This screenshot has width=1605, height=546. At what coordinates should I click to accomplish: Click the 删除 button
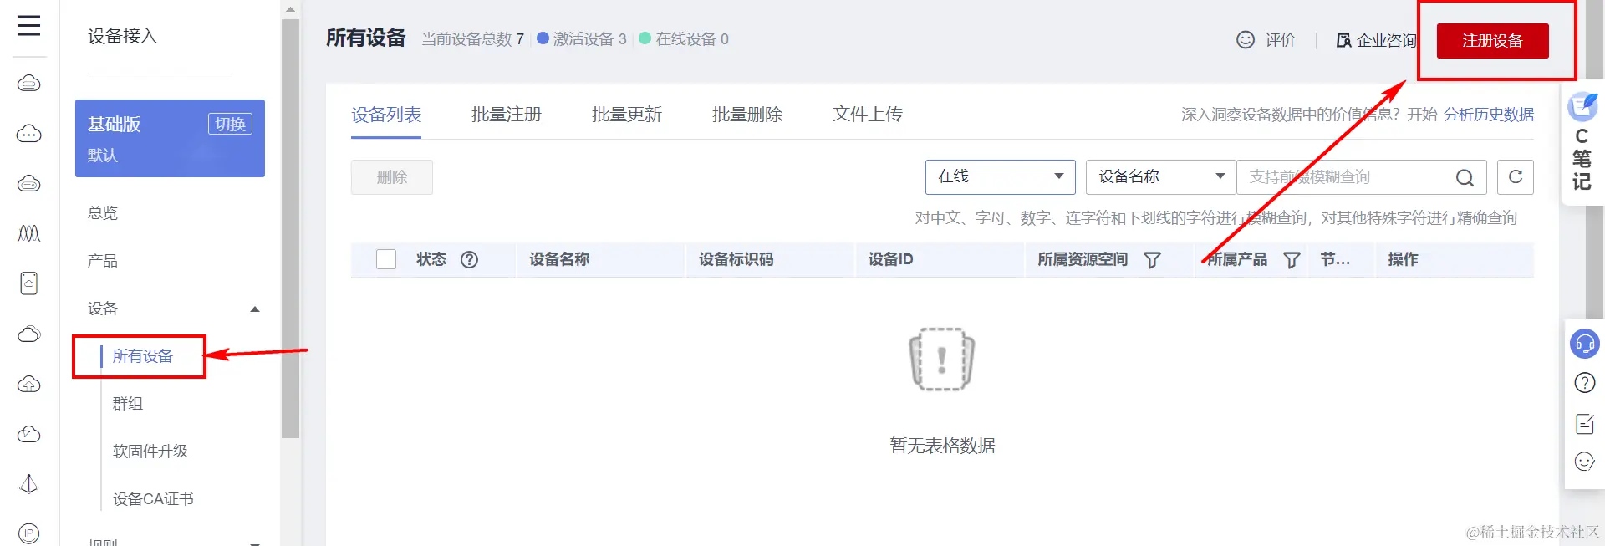point(392,177)
